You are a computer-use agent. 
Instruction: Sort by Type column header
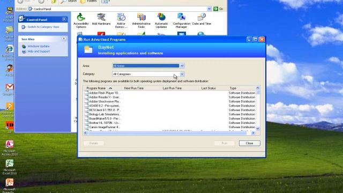pyautogui.click(x=241, y=88)
